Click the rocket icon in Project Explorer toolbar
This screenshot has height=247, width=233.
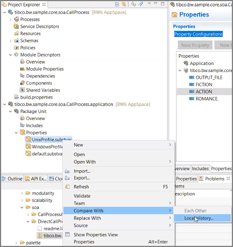(x=140, y=4)
